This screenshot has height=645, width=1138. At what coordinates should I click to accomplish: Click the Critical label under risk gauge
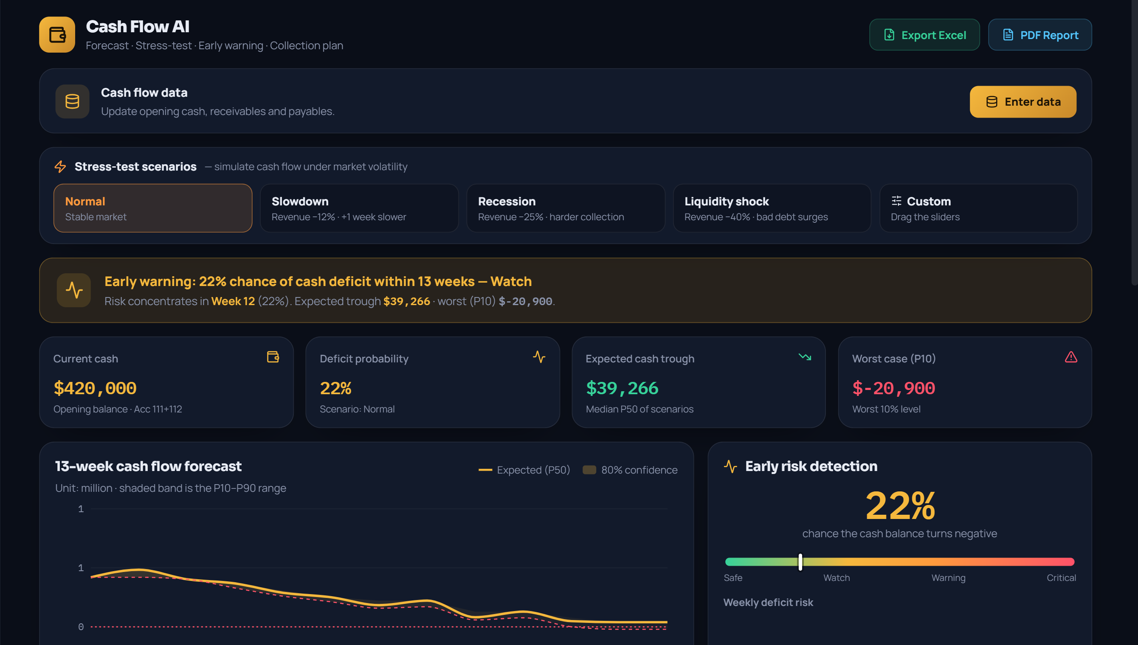click(1061, 578)
